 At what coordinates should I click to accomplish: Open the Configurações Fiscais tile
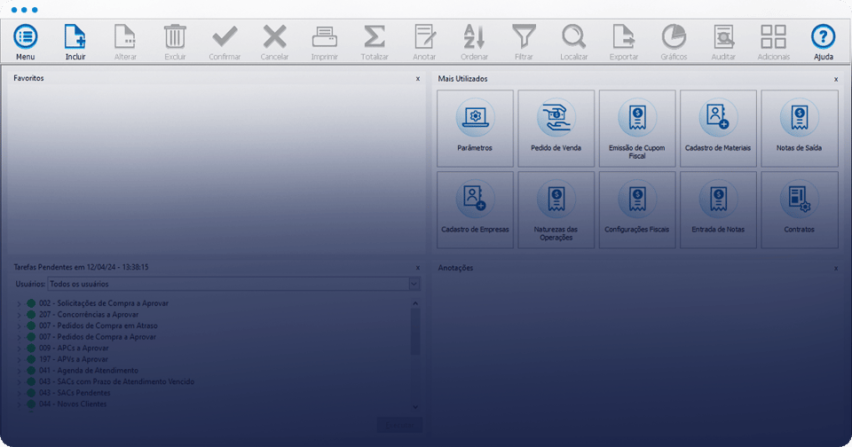pos(637,209)
